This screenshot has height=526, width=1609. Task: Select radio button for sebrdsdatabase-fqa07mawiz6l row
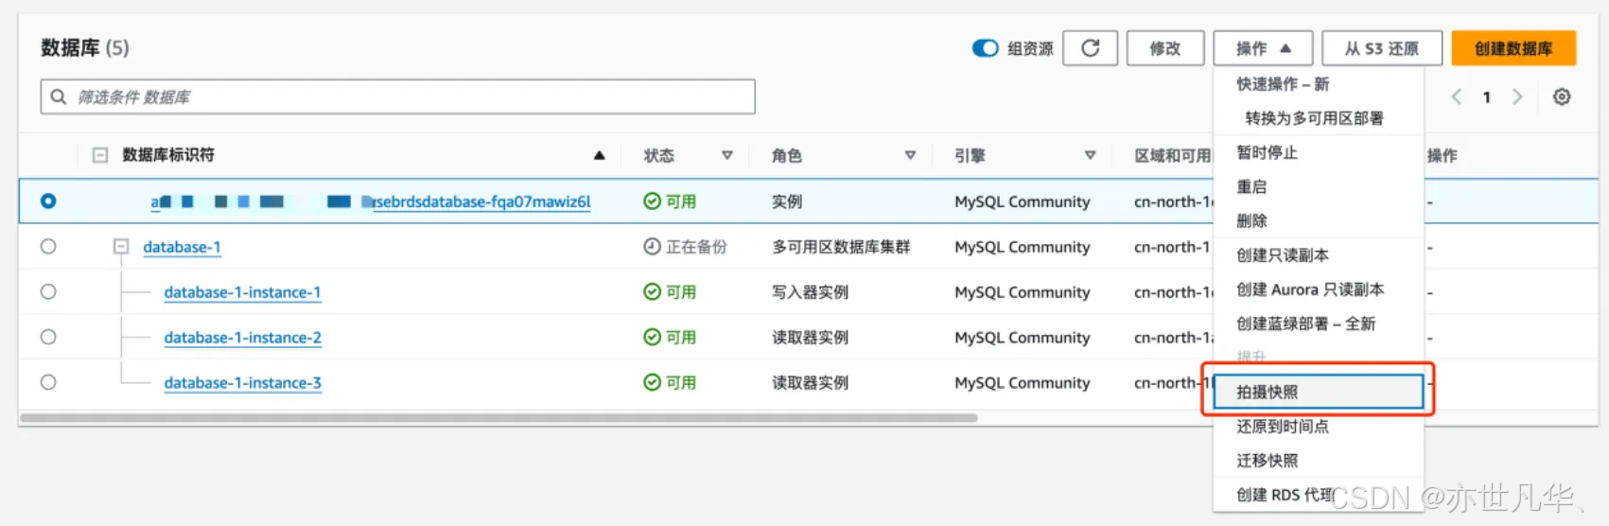tap(48, 202)
